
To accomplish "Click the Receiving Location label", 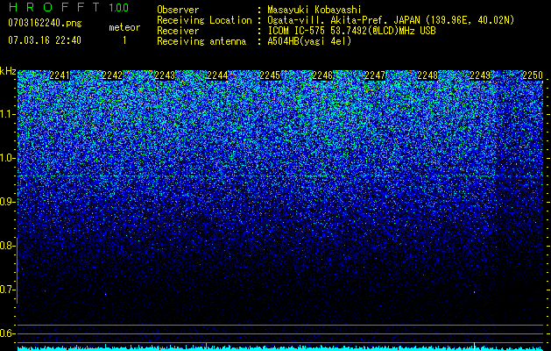I will [x=204, y=20].
